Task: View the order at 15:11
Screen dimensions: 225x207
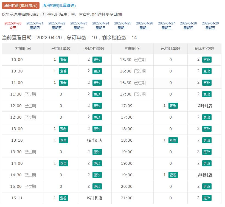Action: 63,198
